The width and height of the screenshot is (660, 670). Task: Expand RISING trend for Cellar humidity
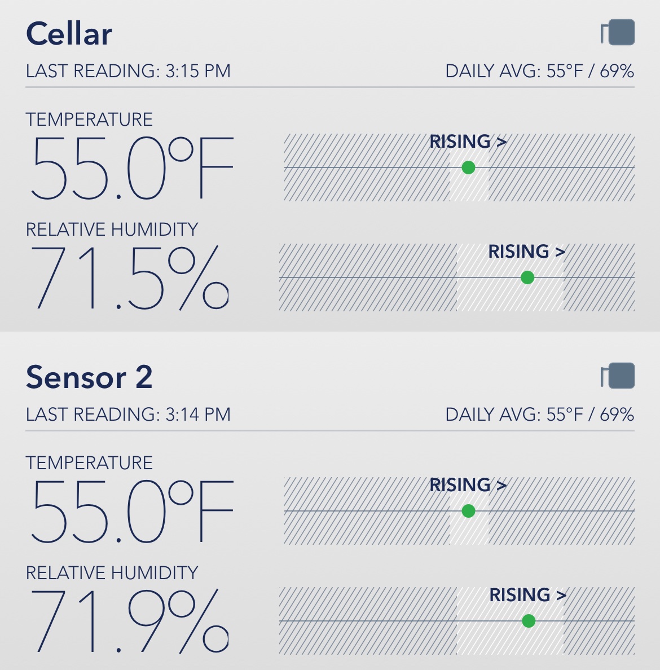(x=527, y=252)
